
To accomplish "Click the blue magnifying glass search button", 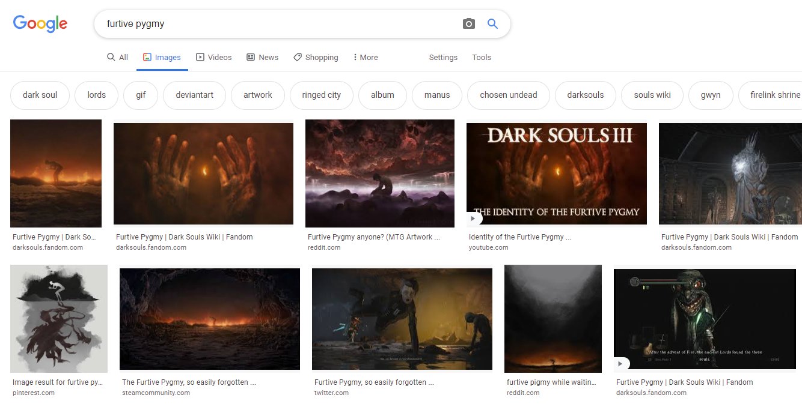I will (492, 24).
